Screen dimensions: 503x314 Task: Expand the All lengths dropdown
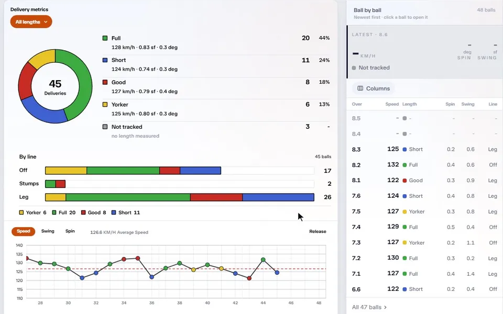31,22
